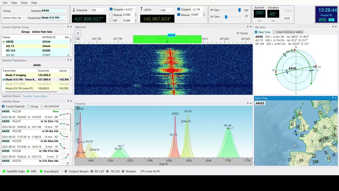Increment the RIT value stepper
This screenshot has width=339, height=191.
pyautogui.click(x=136, y=19)
